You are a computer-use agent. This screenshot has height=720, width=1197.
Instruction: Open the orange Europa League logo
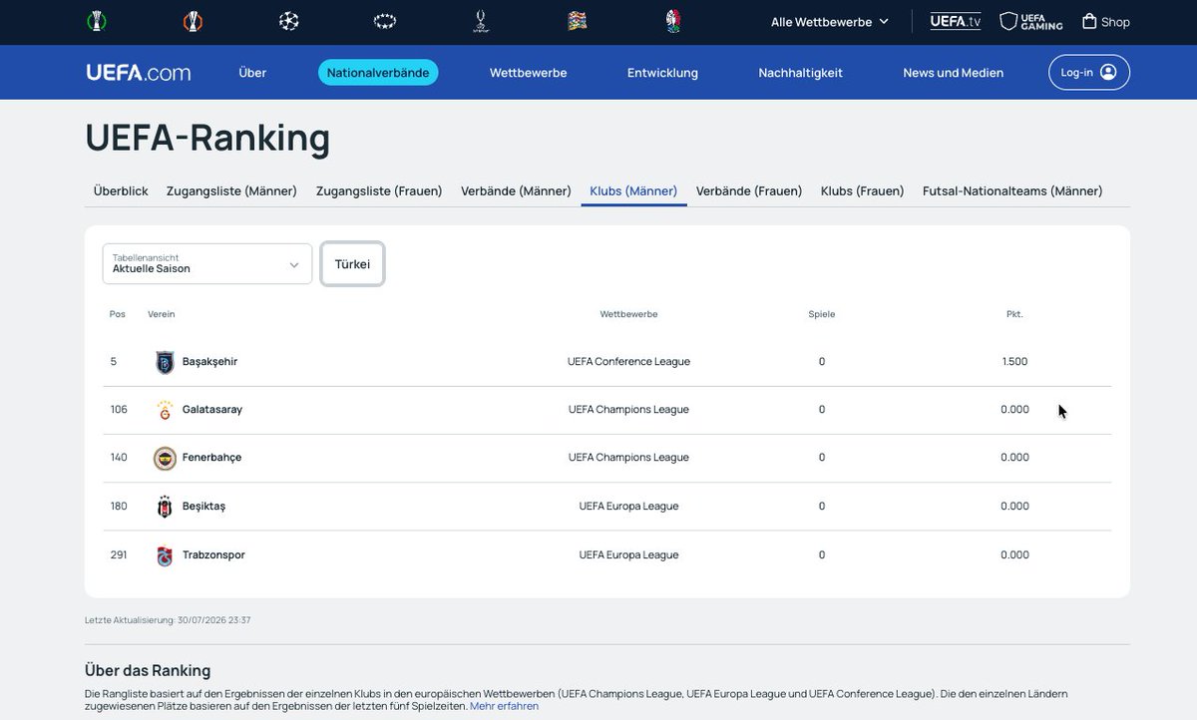coord(193,21)
